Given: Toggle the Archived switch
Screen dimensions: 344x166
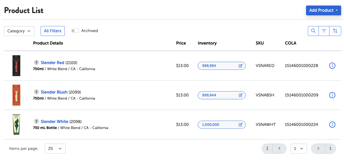Looking at the screenshot, I should coord(75,31).
